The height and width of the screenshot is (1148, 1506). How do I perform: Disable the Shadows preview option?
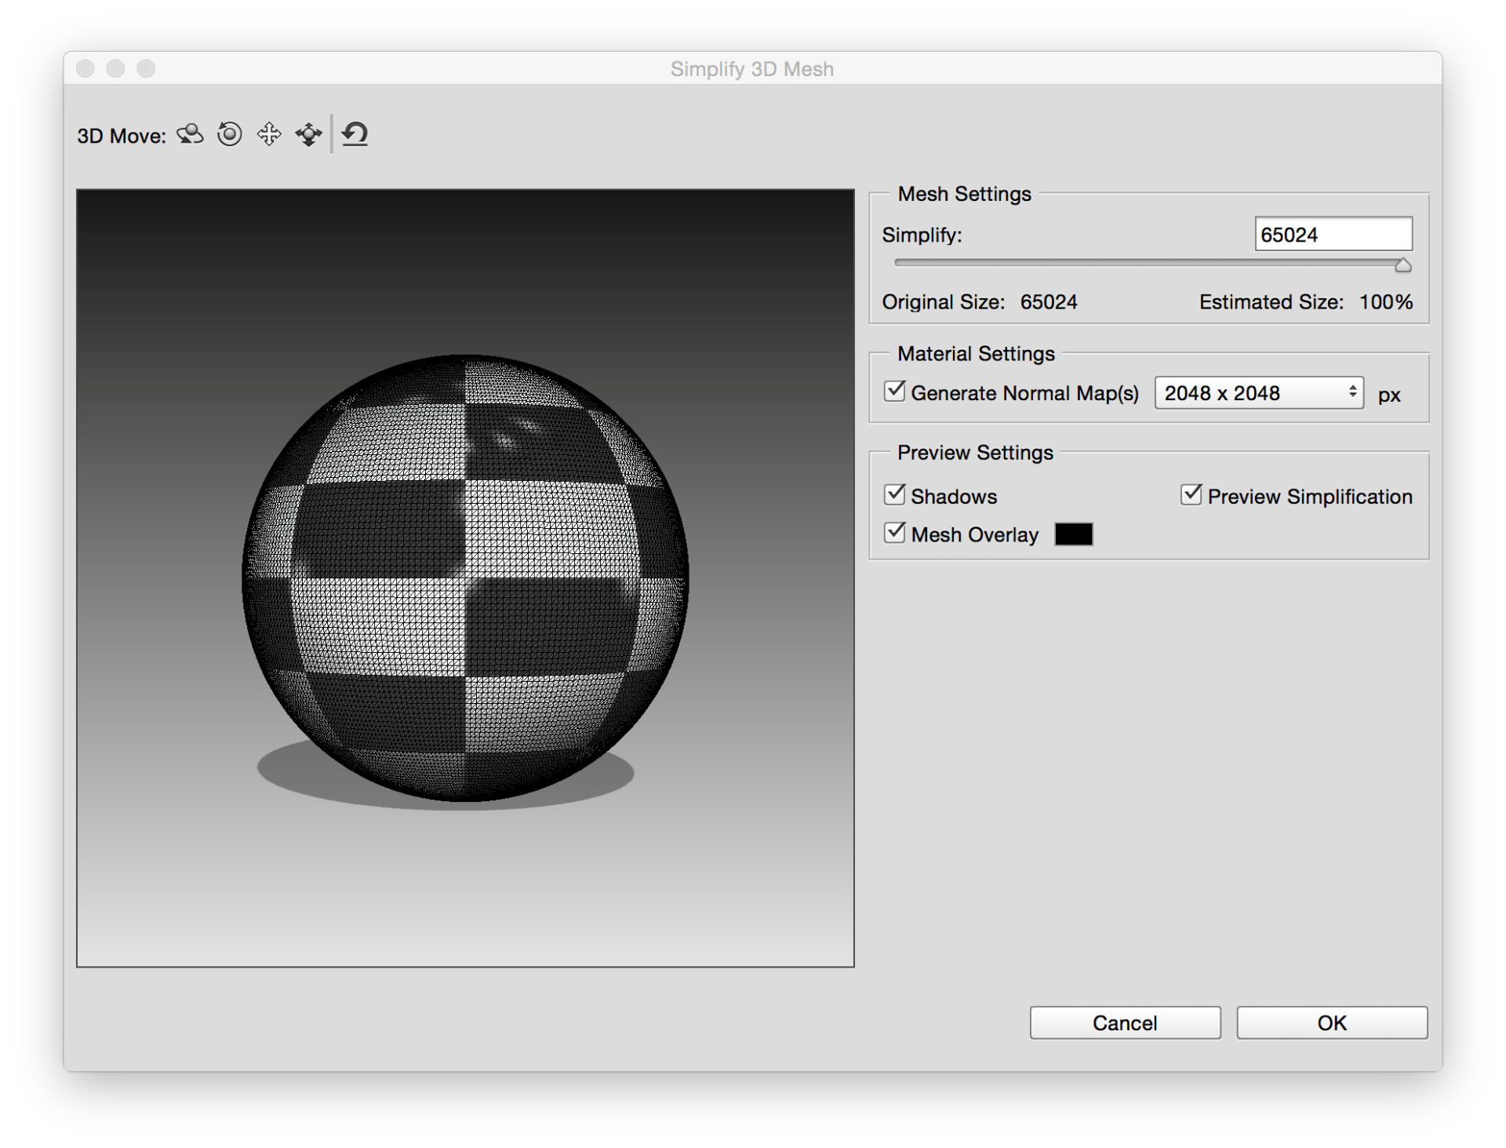[894, 494]
